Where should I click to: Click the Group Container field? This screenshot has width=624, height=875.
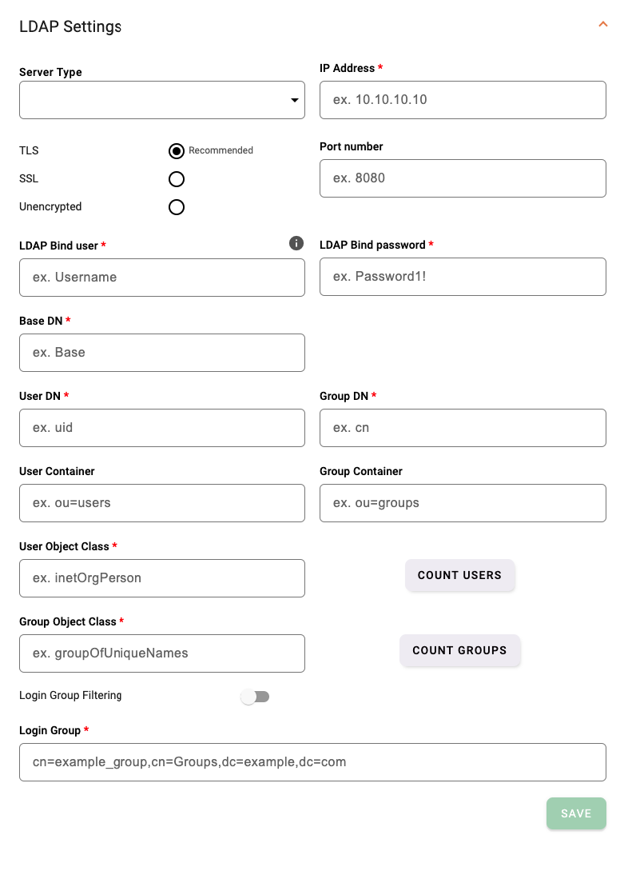[x=463, y=503]
